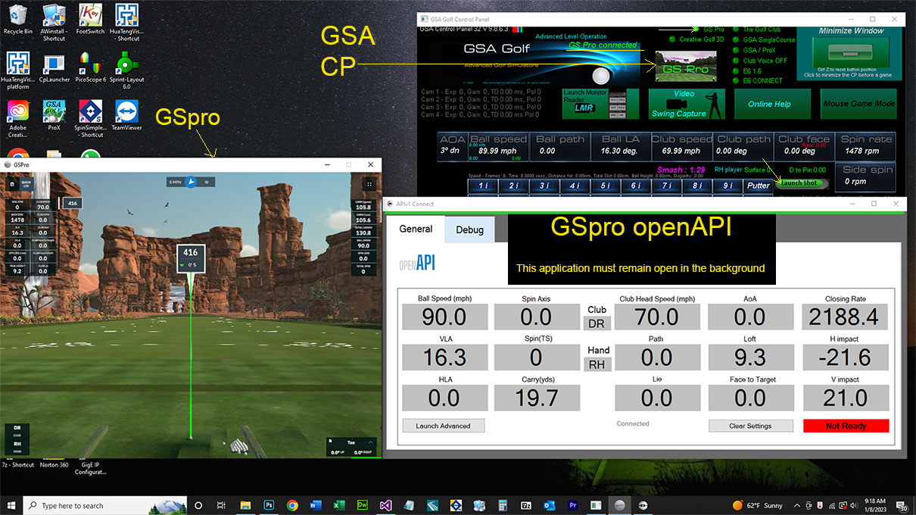The width and height of the screenshot is (916, 515).
Task: Open Excel from the taskbar
Action: [339, 505]
